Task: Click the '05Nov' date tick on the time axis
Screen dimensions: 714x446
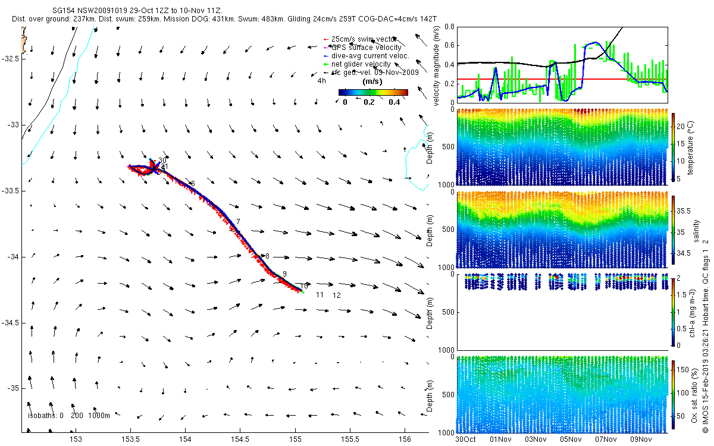Action: point(571,439)
